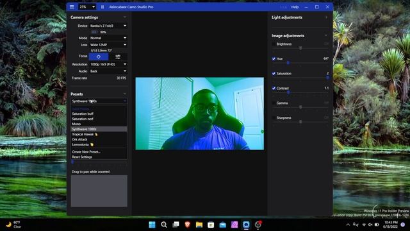Open the notification center badge
The width and height of the screenshot is (410, 231).
403,225
